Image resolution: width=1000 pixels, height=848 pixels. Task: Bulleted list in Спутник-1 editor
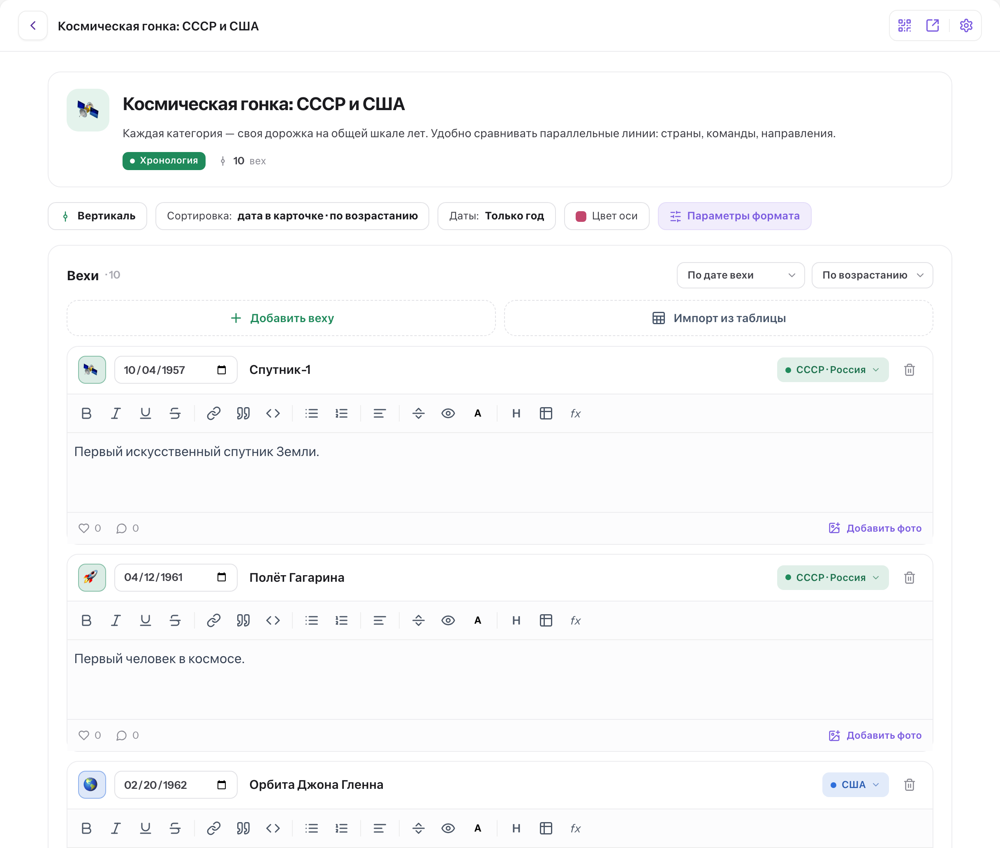[312, 413]
